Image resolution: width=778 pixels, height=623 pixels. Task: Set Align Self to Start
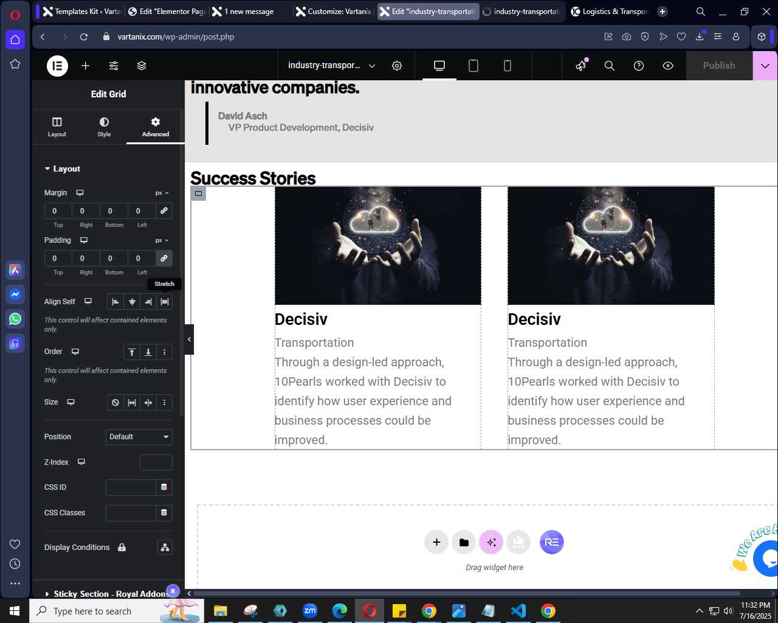click(115, 302)
